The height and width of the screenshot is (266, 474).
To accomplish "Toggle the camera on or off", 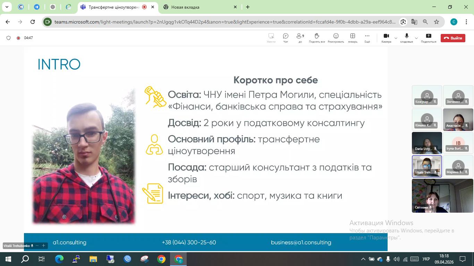I will tap(386, 38).
